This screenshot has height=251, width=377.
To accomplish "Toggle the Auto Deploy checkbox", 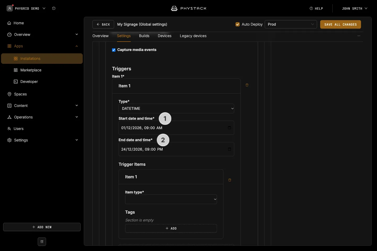I will (x=238, y=24).
